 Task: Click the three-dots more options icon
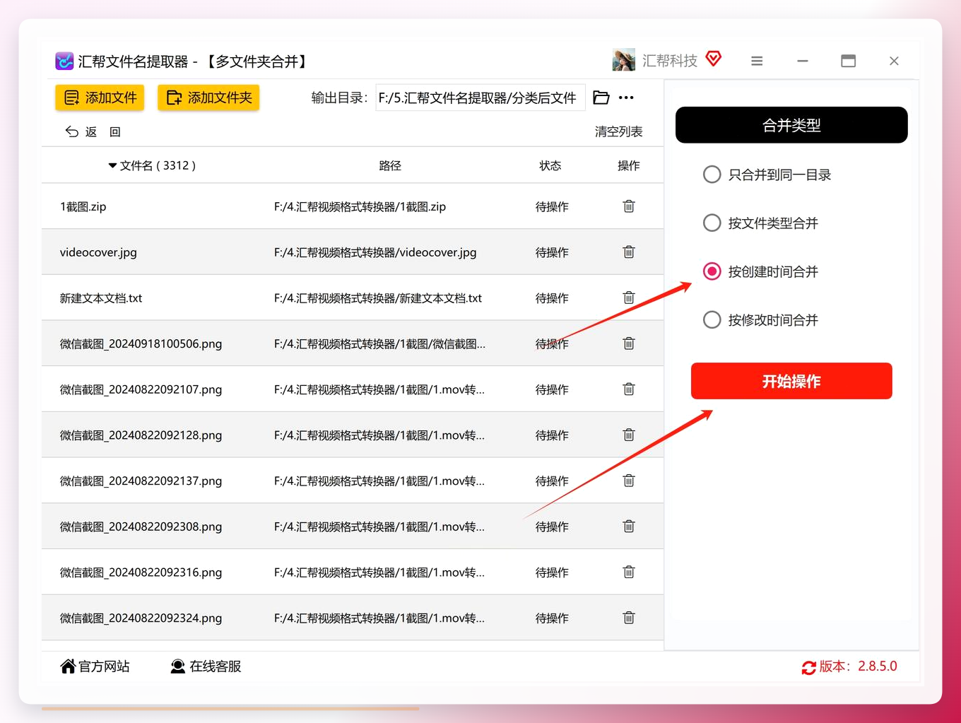(626, 98)
